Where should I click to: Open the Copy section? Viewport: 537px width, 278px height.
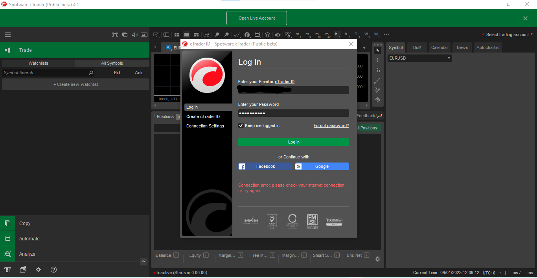(75, 223)
